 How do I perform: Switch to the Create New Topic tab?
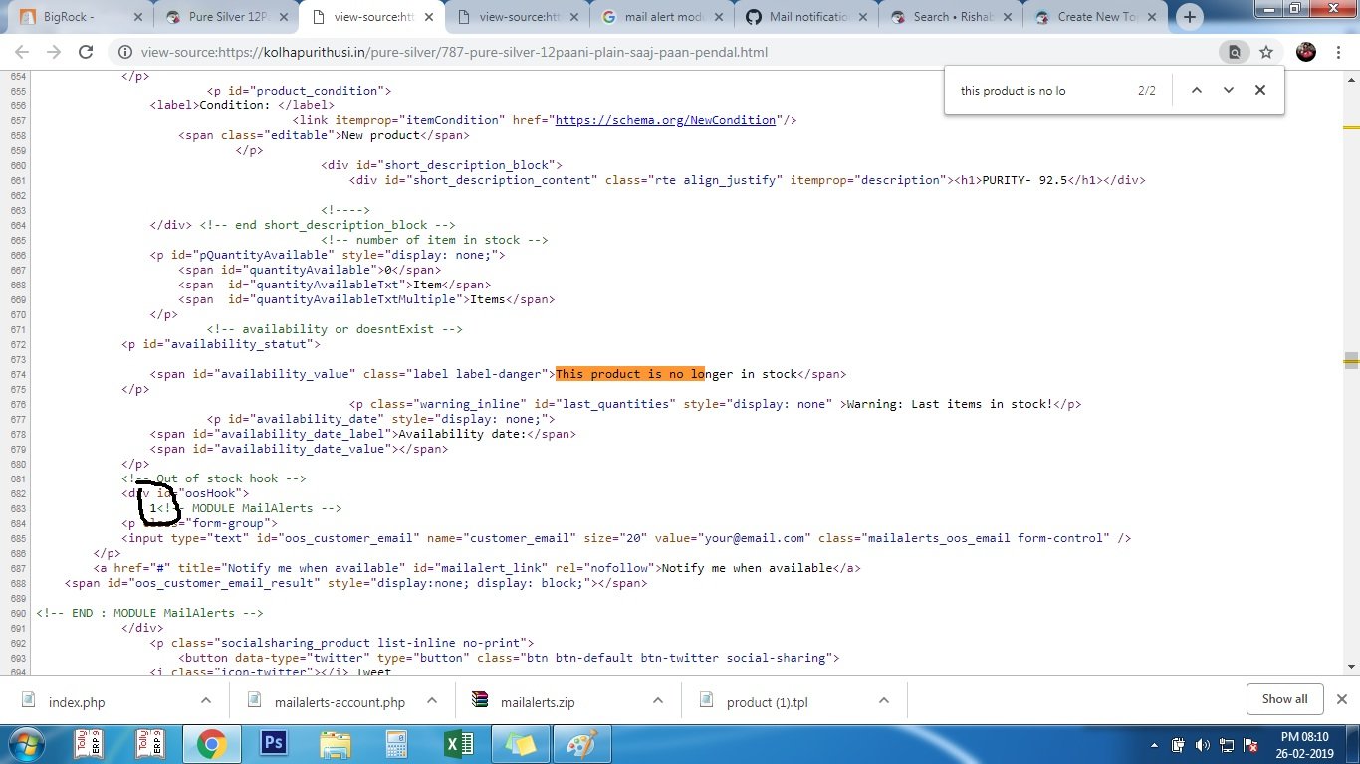pos(1098,17)
